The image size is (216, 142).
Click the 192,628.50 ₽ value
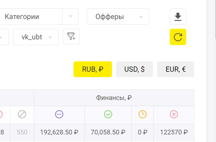tap(59, 132)
